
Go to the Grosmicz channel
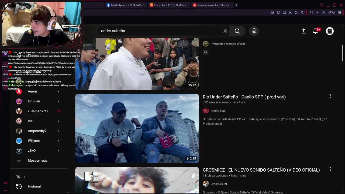click(217, 184)
